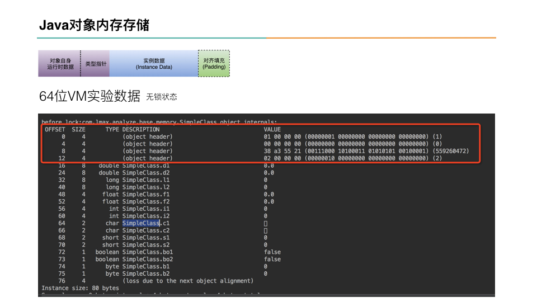Image resolution: width=537 pixels, height=302 pixels.
Task: Click the false value for bo2
Action: [x=272, y=259]
